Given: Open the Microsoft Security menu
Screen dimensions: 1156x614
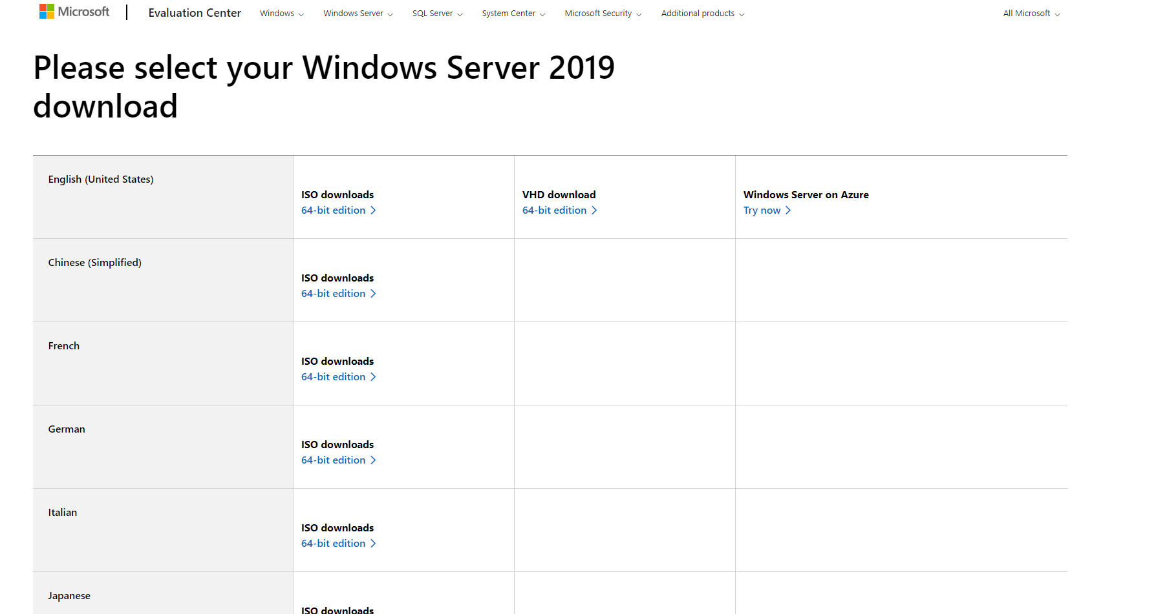Looking at the screenshot, I should pos(602,13).
